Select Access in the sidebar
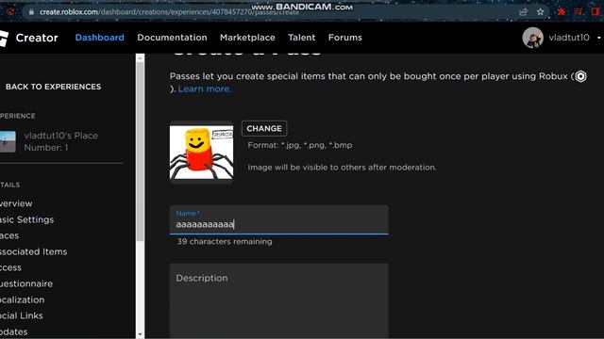The height and width of the screenshot is (339, 604). (10, 267)
